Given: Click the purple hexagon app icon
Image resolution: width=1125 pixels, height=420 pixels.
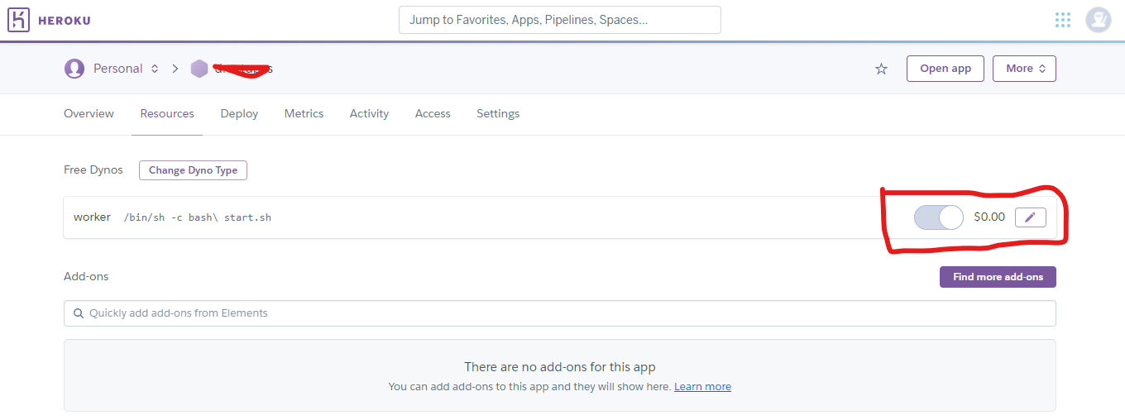Looking at the screenshot, I should (x=199, y=69).
